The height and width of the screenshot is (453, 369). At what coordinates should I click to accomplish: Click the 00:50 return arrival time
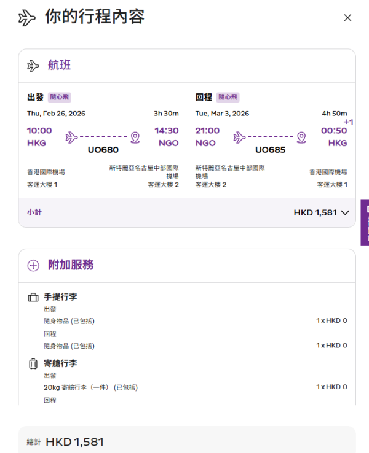pyautogui.click(x=334, y=131)
